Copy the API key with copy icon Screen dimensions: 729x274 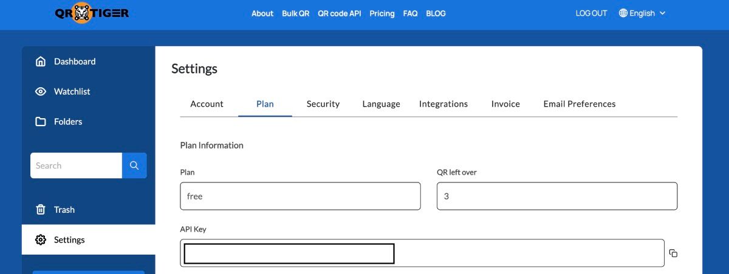pyautogui.click(x=673, y=253)
